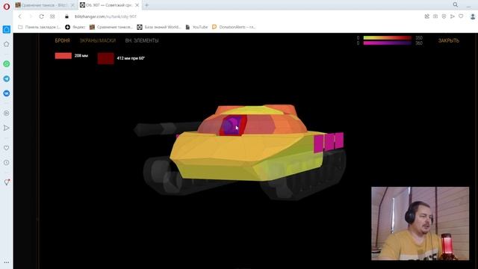Close the Сравнение танков tab

pyautogui.click(x=72, y=5)
